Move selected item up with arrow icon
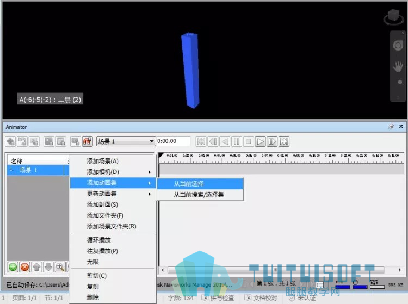Screen dimensions: 408x304 pyautogui.click(x=36, y=267)
